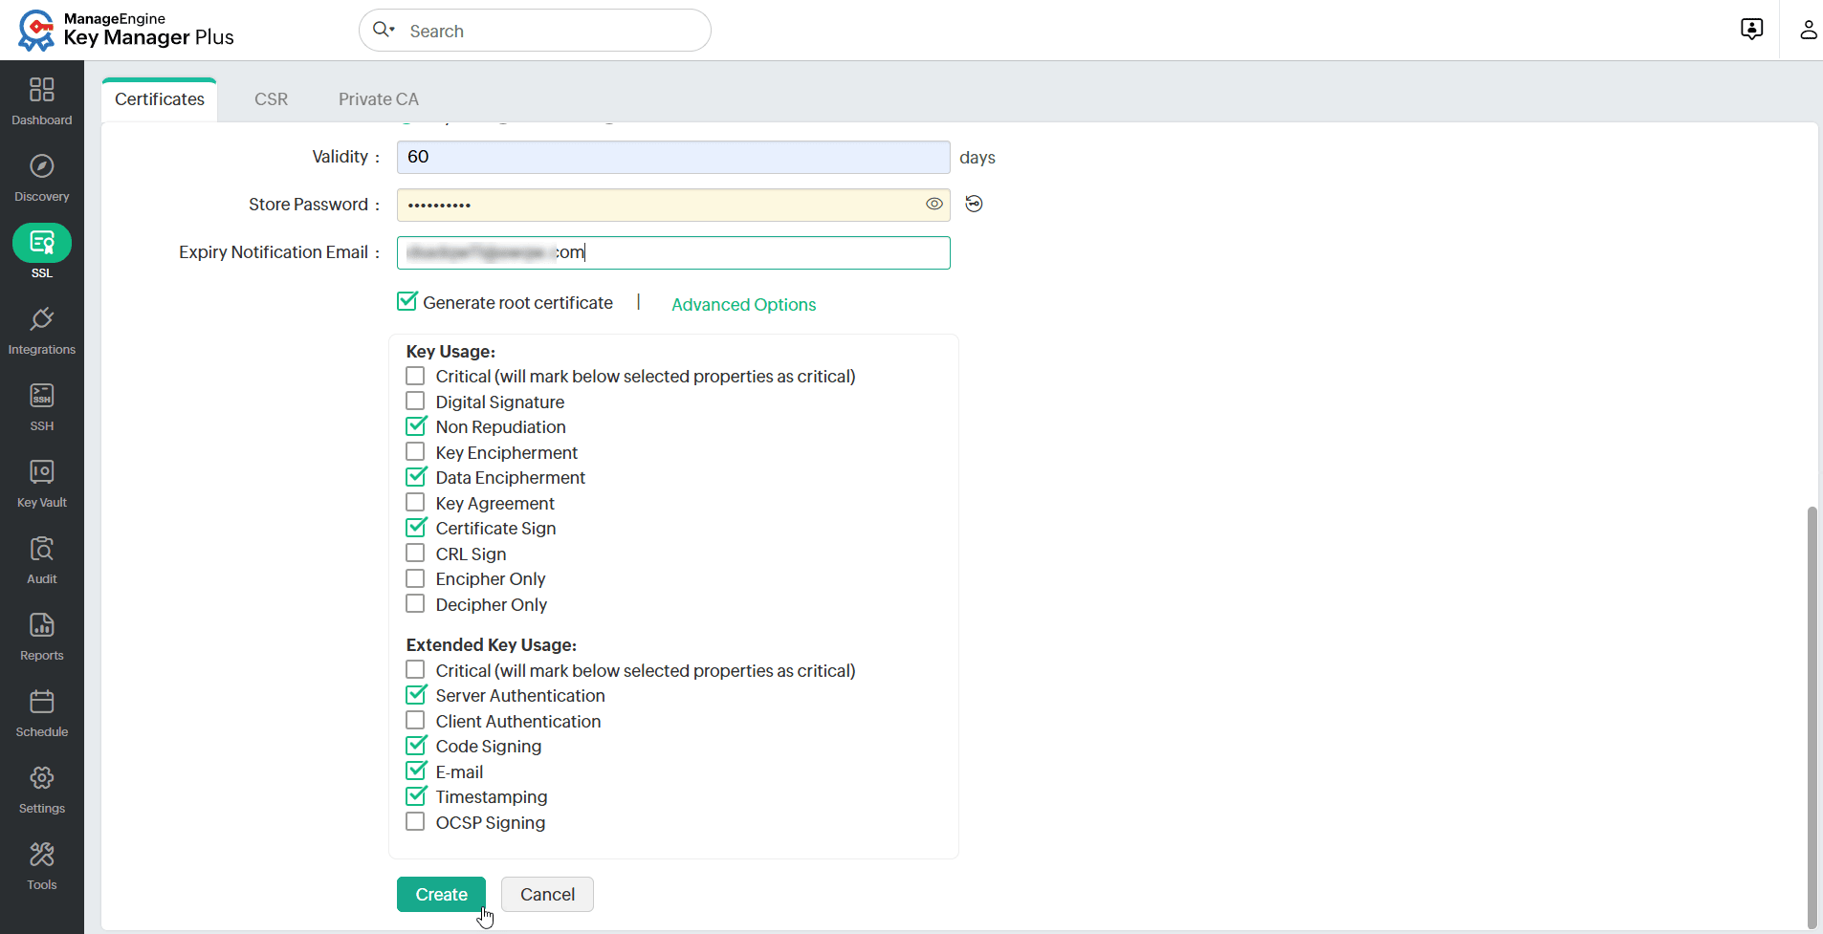Uncheck Generate root certificate
Screen dimensions: 1823x934
(407, 302)
